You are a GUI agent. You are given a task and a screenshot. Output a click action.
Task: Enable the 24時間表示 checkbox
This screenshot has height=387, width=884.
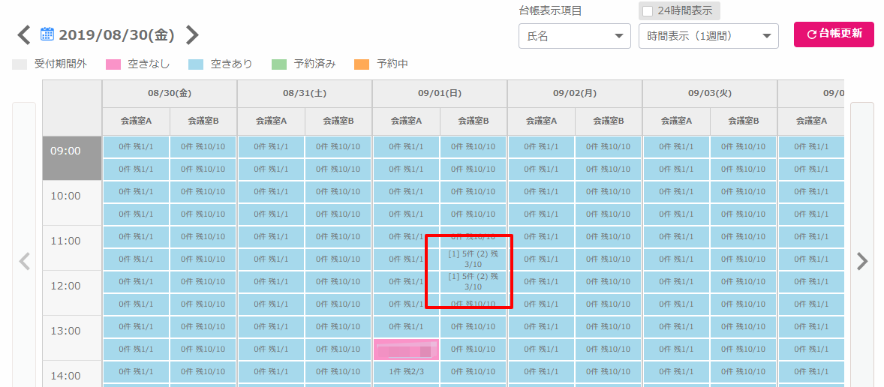[648, 11]
